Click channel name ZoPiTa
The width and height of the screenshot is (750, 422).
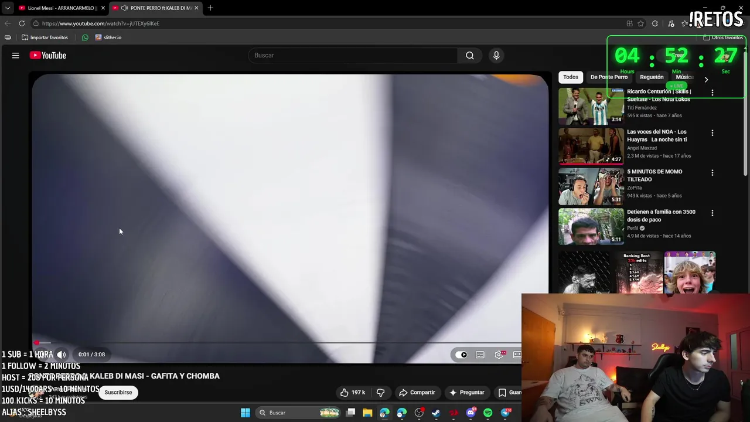tap(635, 188)
